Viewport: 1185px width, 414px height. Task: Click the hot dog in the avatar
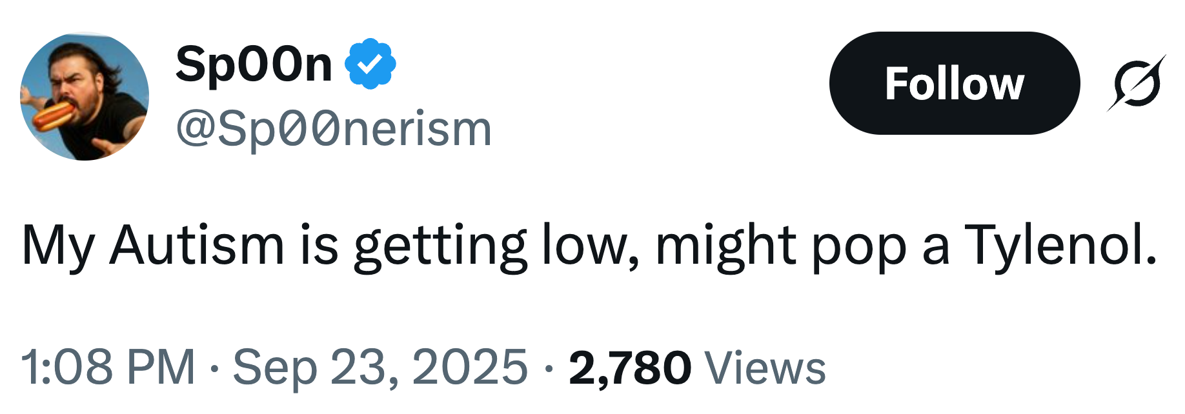coord(53,115)
